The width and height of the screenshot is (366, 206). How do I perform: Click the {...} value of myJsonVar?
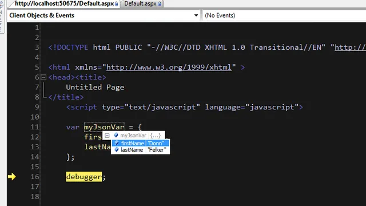(156, 136)
